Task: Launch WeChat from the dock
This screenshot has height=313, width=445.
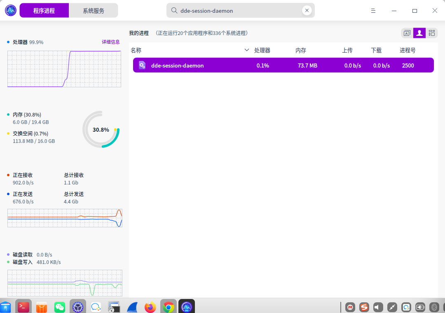Action: (x=60, y=307)
